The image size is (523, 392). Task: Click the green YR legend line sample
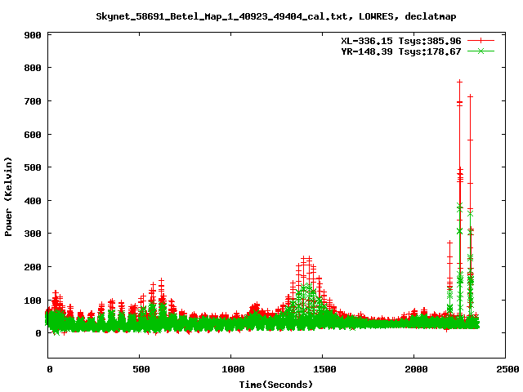click(481, 51)
